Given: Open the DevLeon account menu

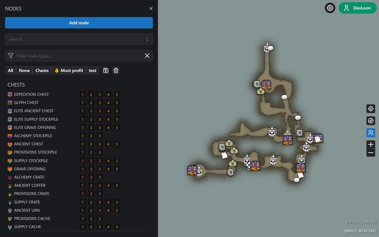Looking at the screenshot, I should 358,8.
